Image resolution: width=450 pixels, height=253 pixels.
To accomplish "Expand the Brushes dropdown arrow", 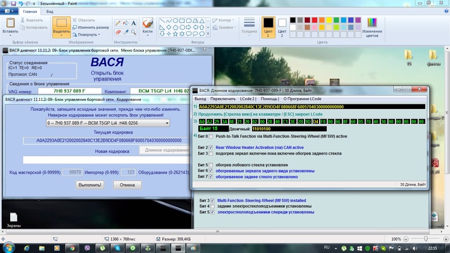I will point(148,35).
